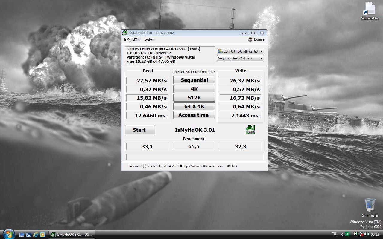Click the TR language indicator in the taskbar
The width and height of the screenshot is (383, 239).
pos(334,234)
